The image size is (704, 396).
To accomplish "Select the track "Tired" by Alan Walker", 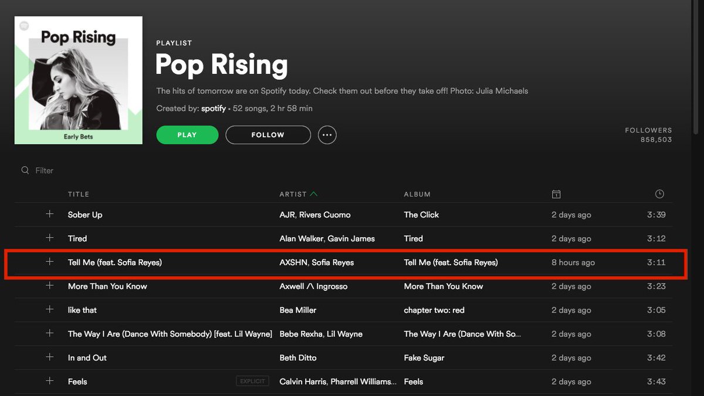I will point(77,238).
